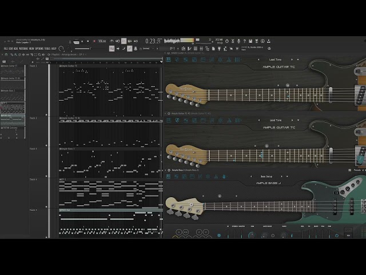This screenshot has height=275, width=366.
Task: Open the TOOLS menu
Action: coord(47,49)
